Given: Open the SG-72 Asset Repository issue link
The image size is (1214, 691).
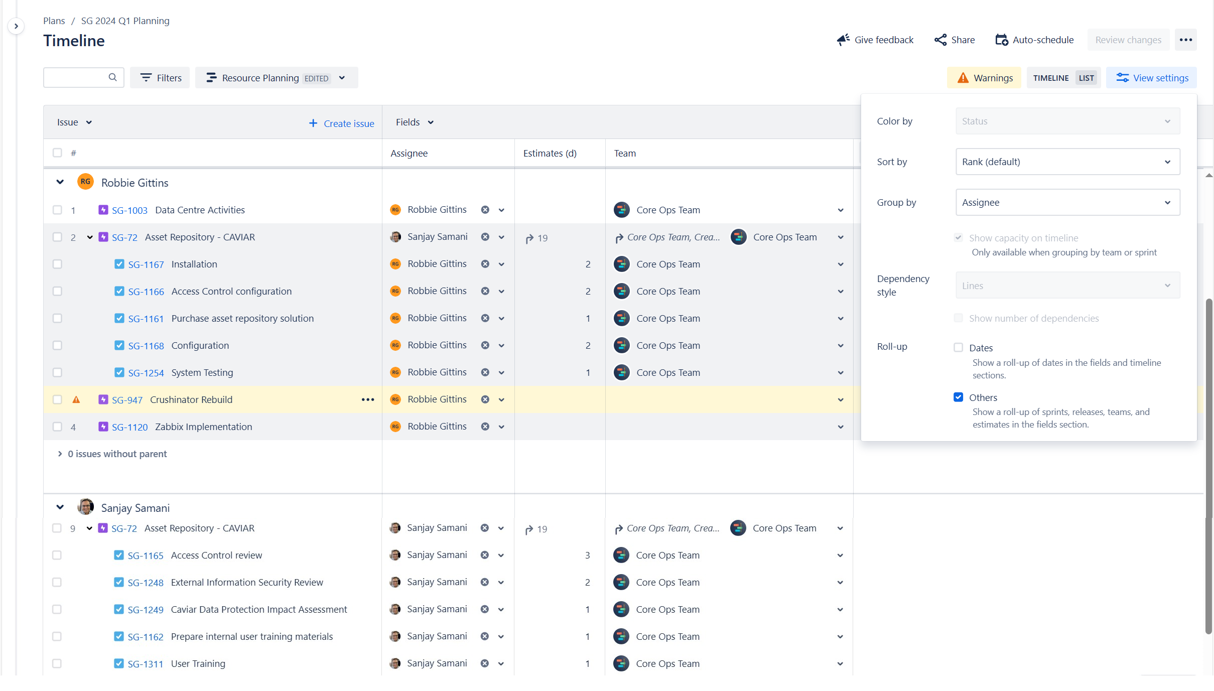Looking at the screenshot, I should 125,237.
